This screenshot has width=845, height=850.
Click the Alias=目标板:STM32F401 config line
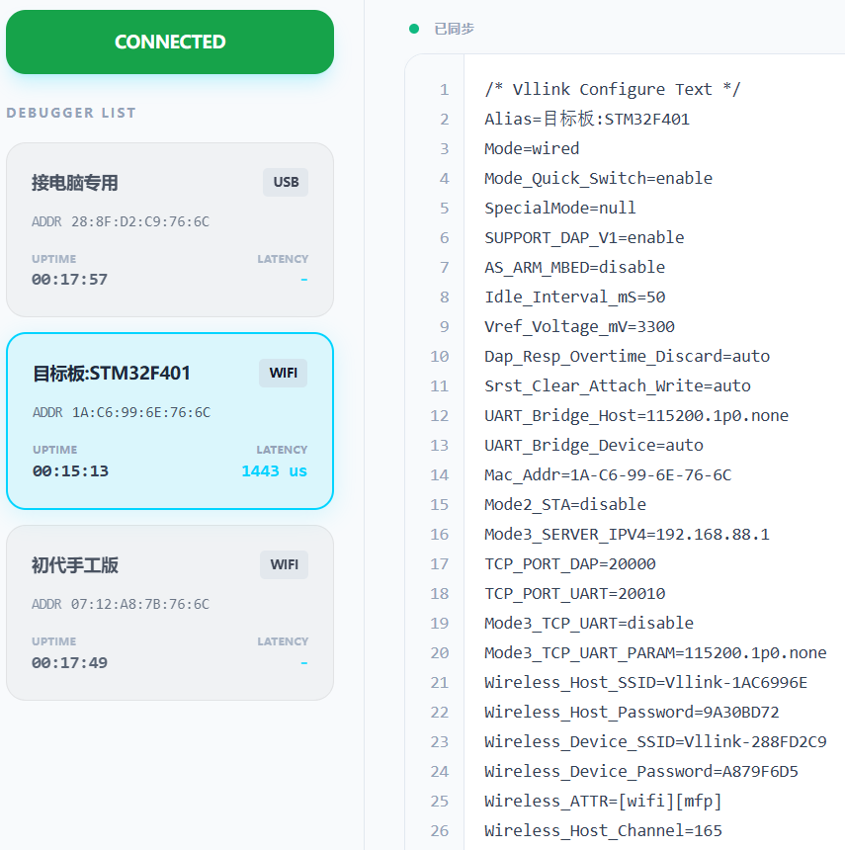(587, 119)
